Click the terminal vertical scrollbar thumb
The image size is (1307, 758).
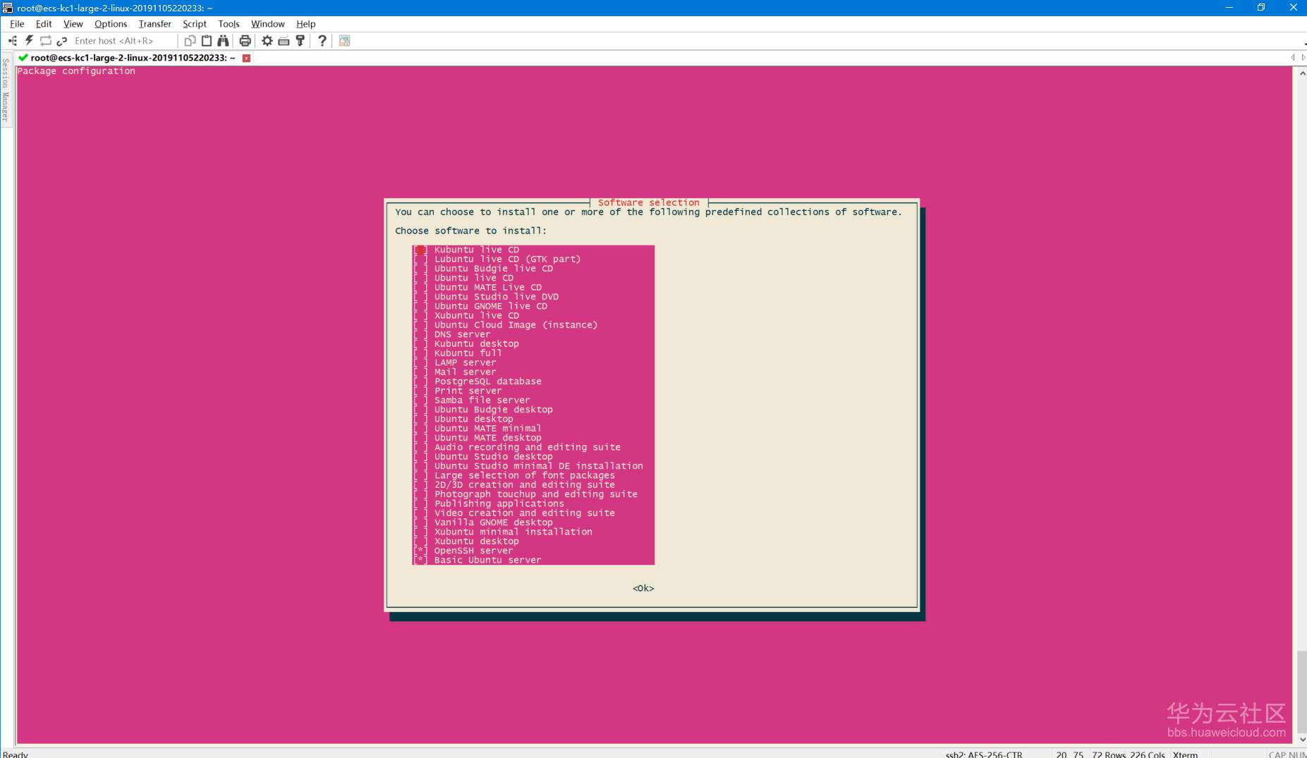pyautogui.click(x=1301, y=692)
